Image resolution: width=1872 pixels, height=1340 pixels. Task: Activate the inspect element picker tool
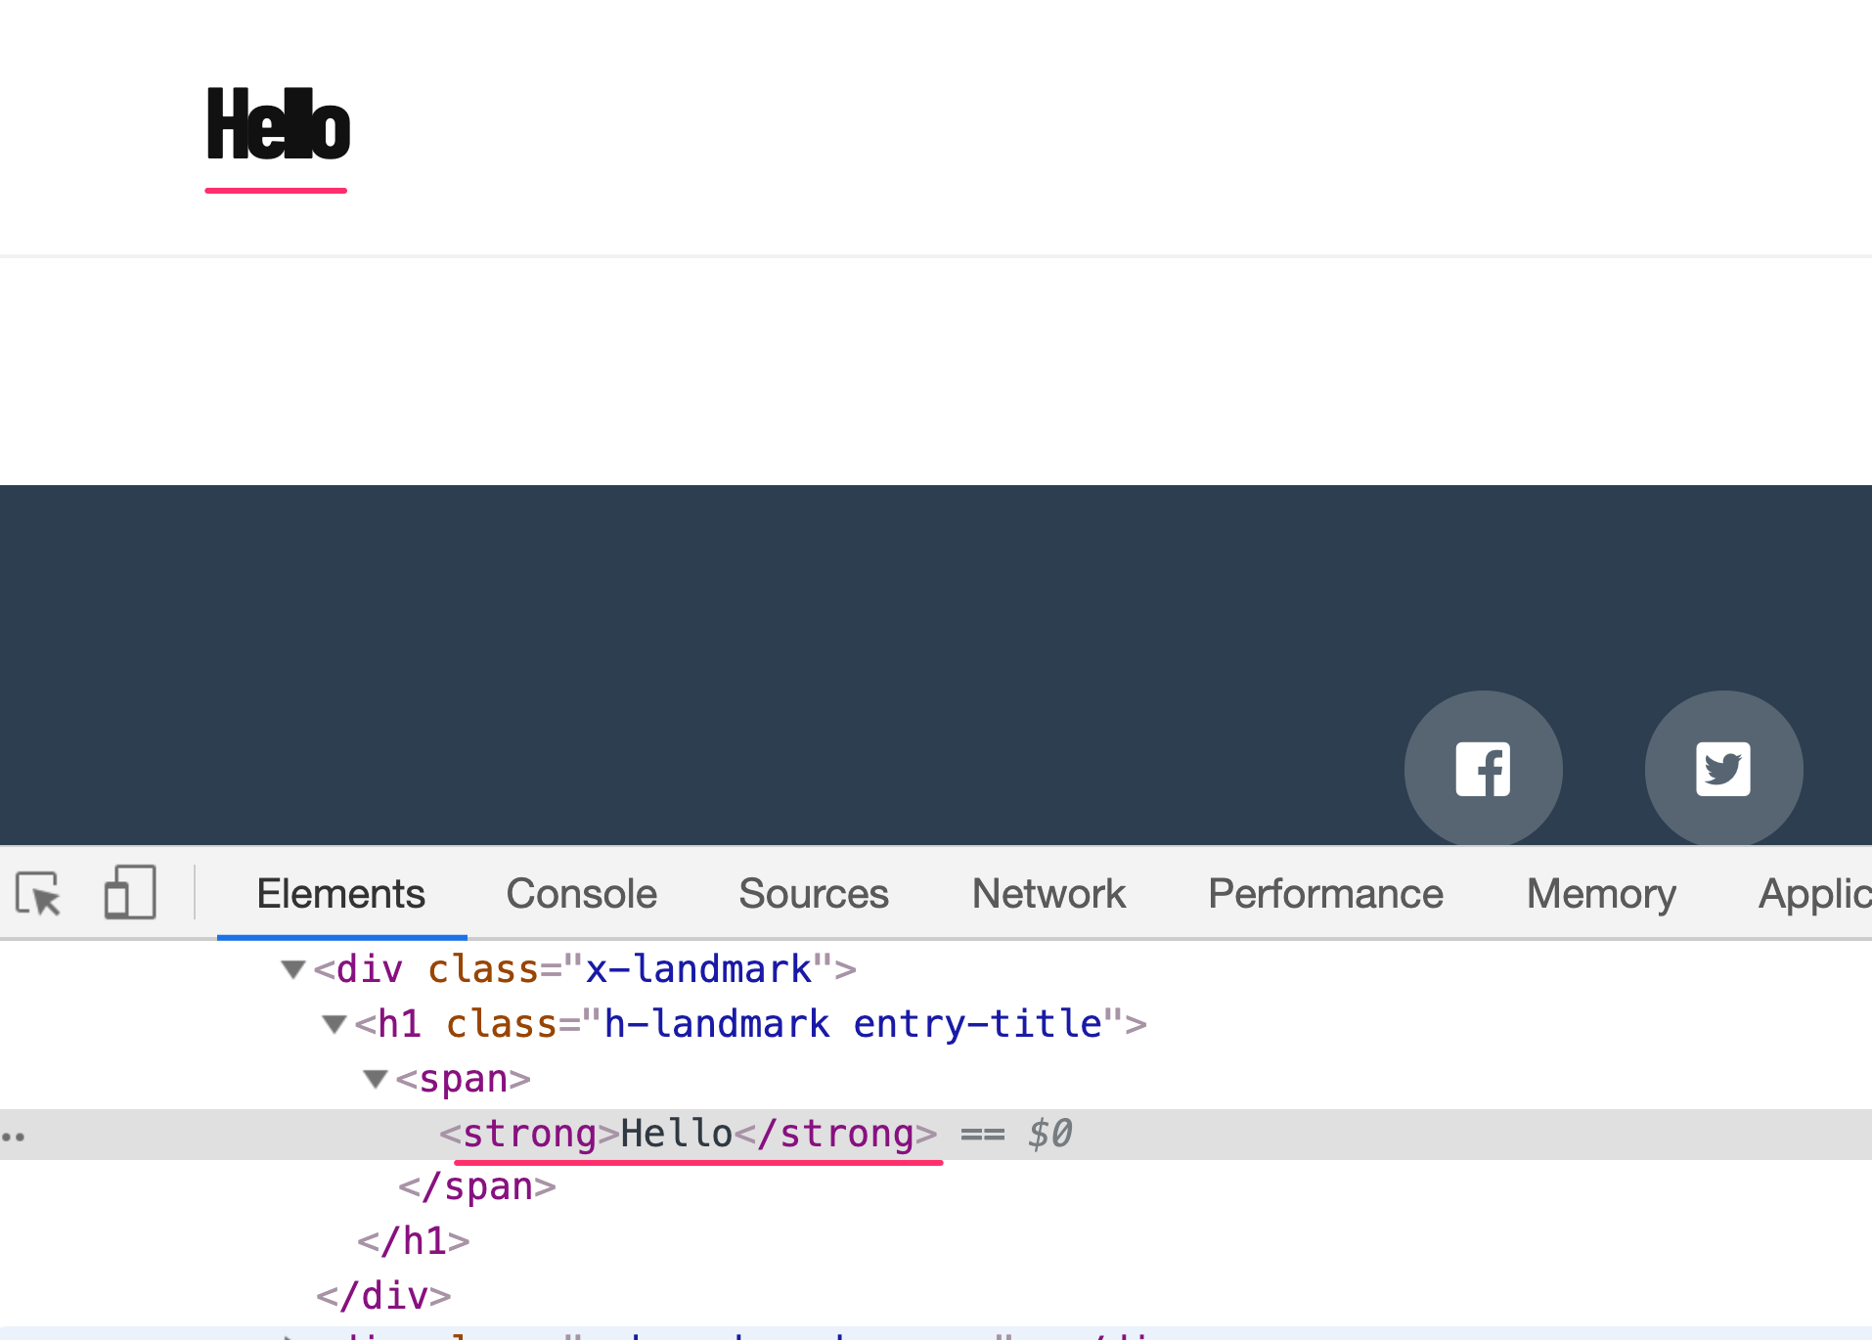39,893
